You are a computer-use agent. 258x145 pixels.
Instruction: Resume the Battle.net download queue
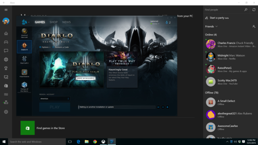coord(158,107)
